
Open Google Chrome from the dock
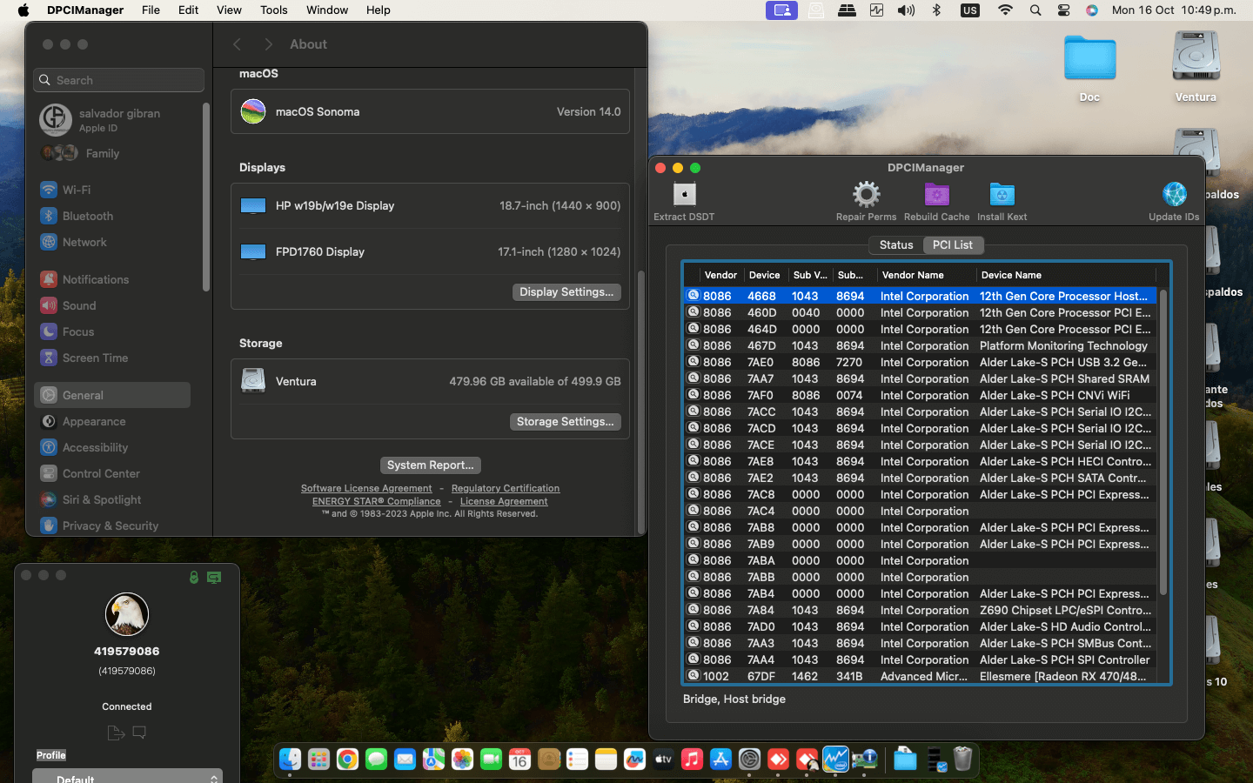tap(347, 760)
